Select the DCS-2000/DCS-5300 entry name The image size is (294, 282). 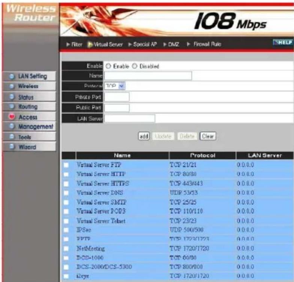(104, 267)
